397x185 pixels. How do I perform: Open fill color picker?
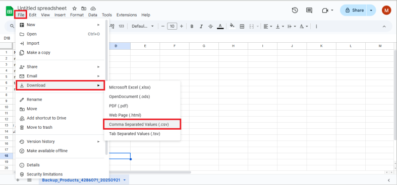click(232, 26)
